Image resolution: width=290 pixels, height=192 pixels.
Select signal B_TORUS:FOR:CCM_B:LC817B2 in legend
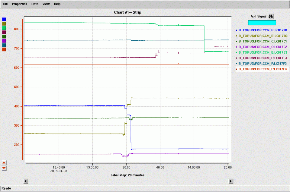(x=262, y=36)
